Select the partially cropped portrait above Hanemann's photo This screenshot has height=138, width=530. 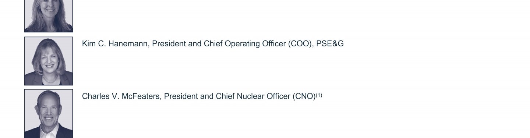pos(49,16)
